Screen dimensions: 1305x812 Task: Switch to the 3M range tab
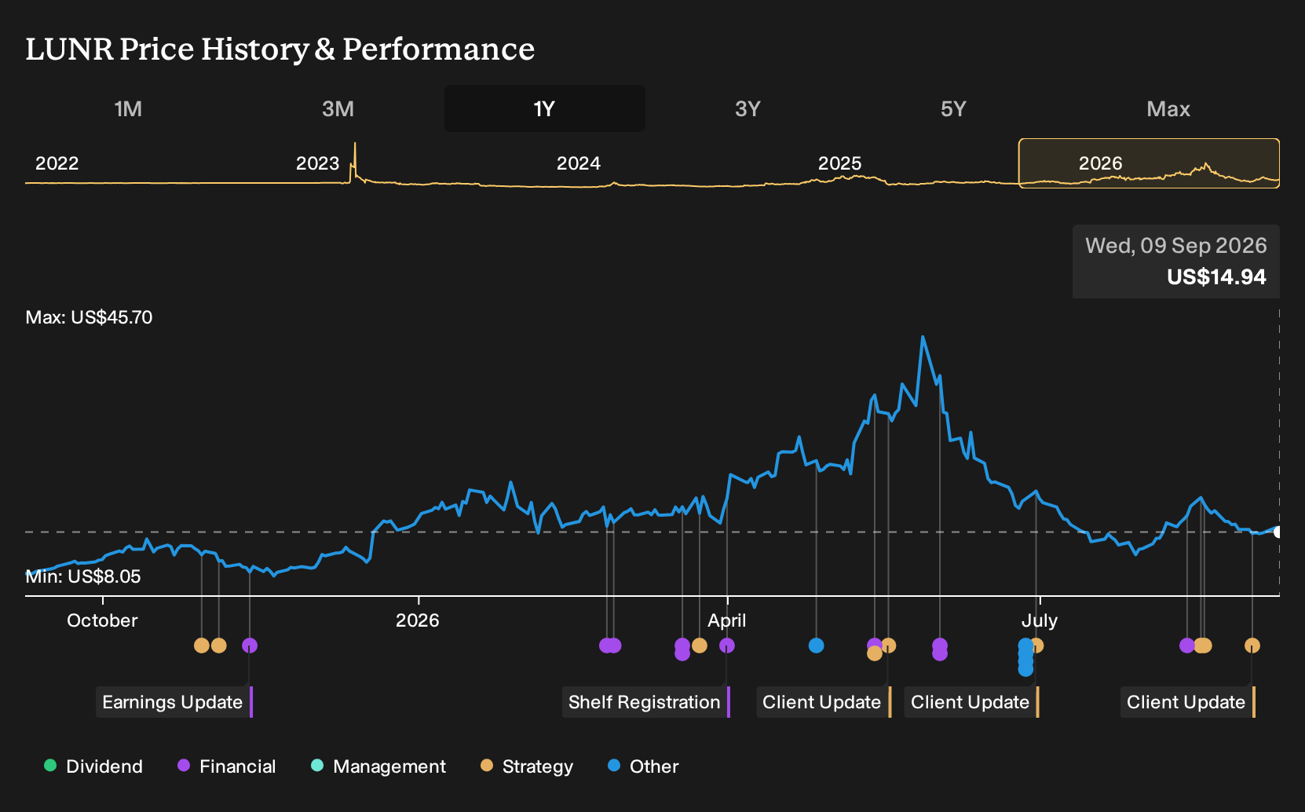coord(338,108)
